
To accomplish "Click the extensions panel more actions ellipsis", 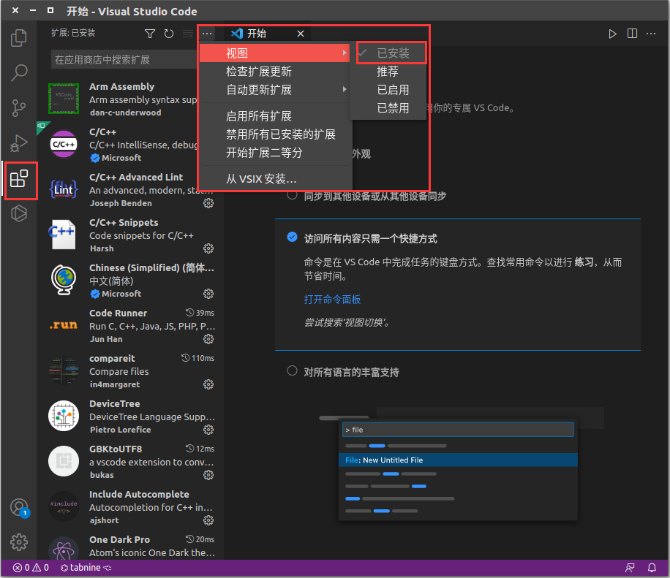I will pyautogui.click(x=207, y=34).
